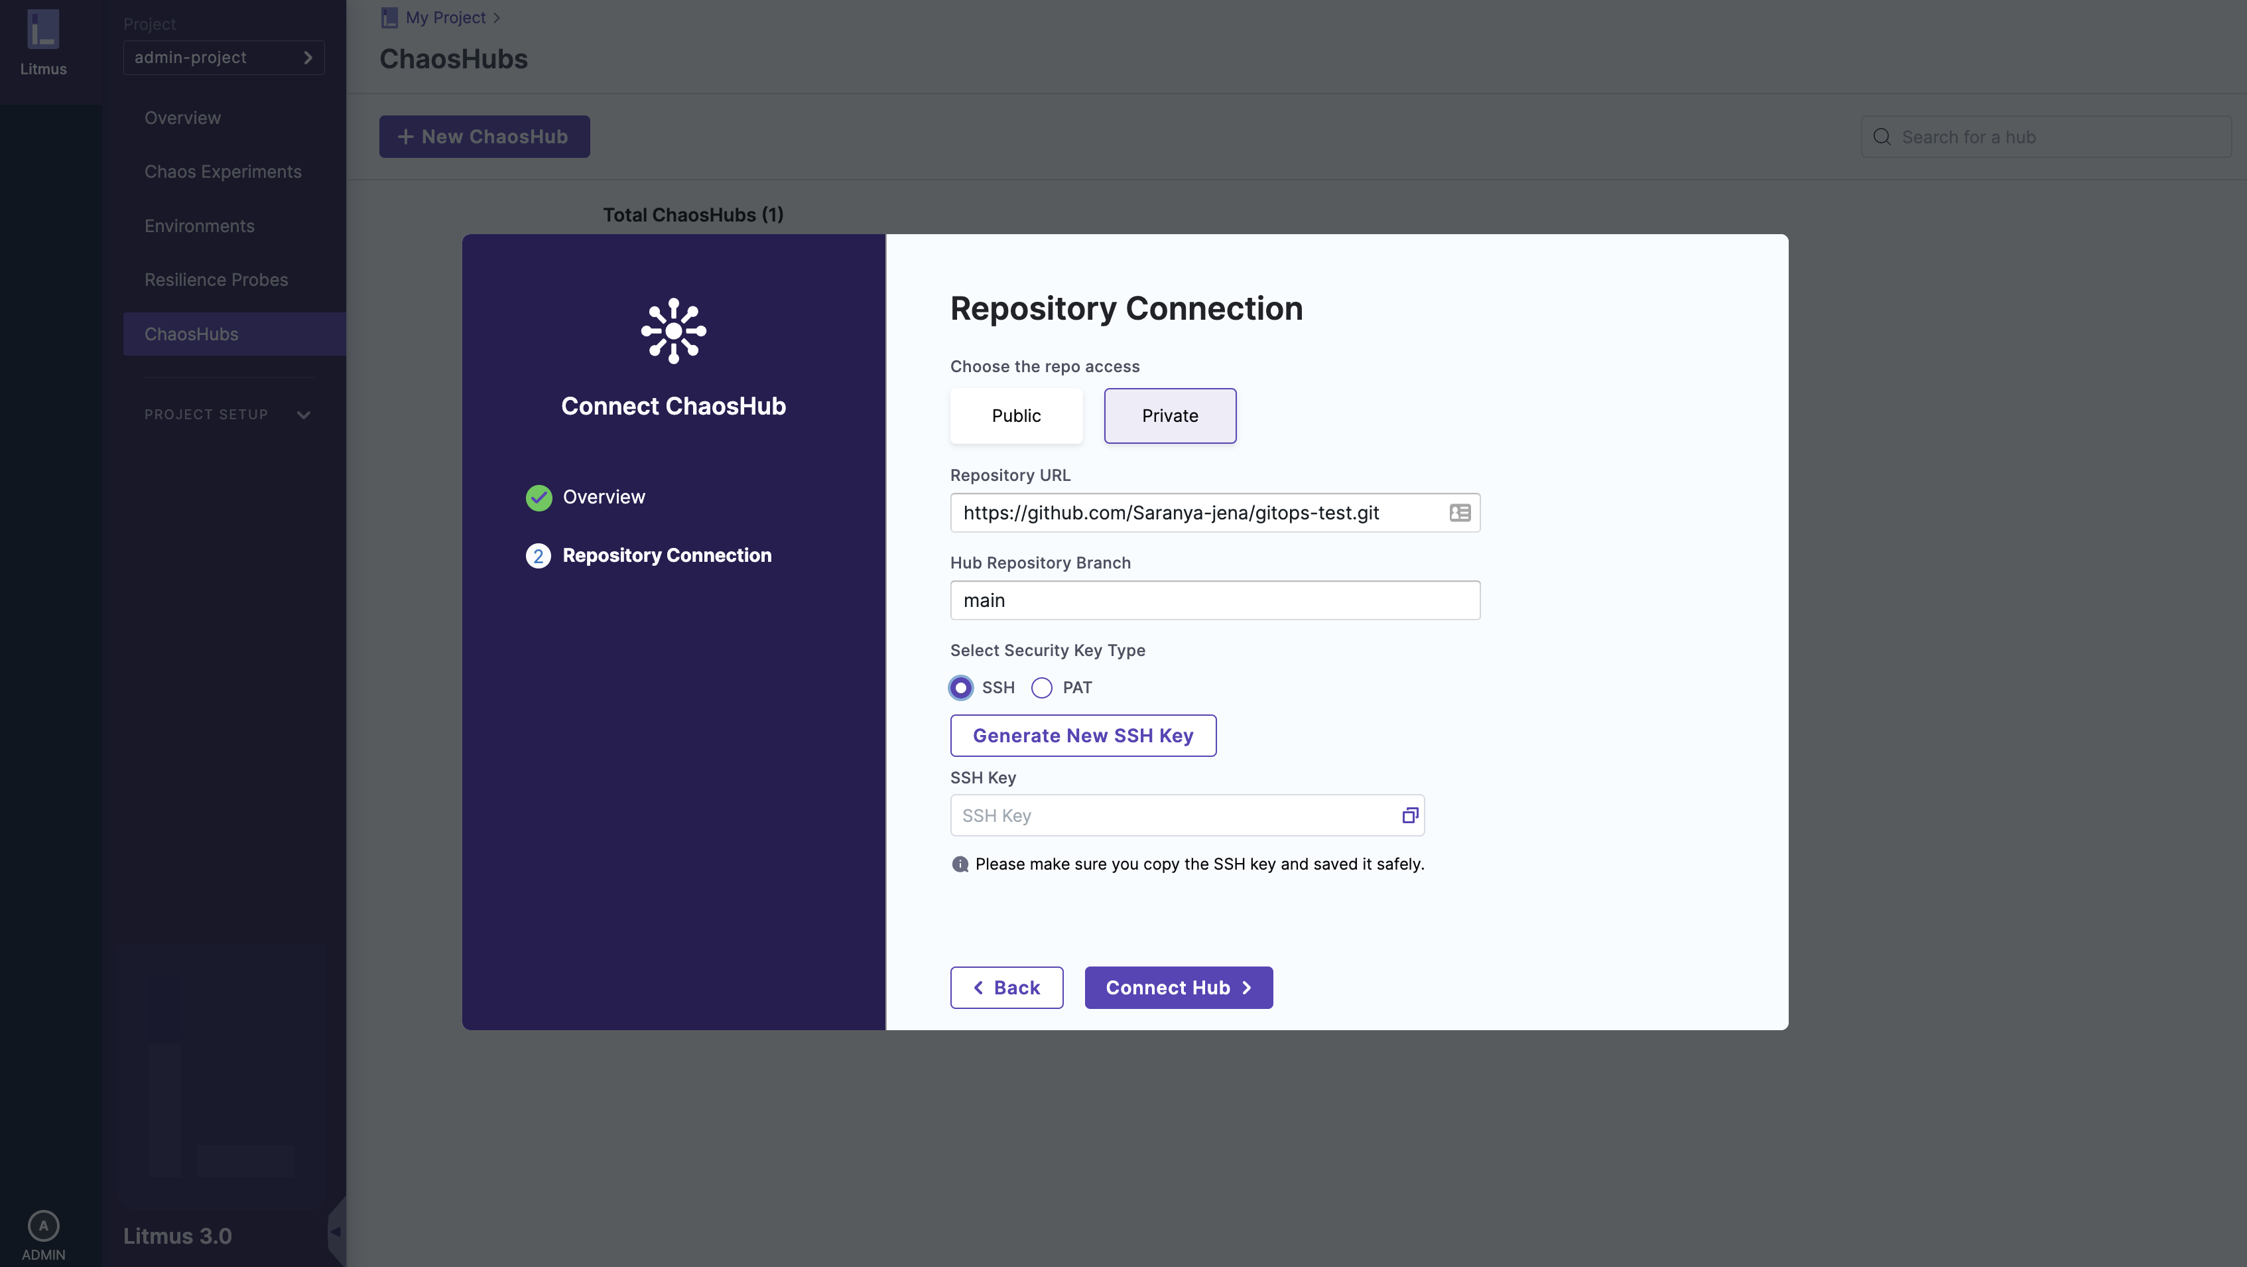The image size is (2247, 1267).
Task: Click the sidebar collapse arrow handle
Action: pos(336,1231)
